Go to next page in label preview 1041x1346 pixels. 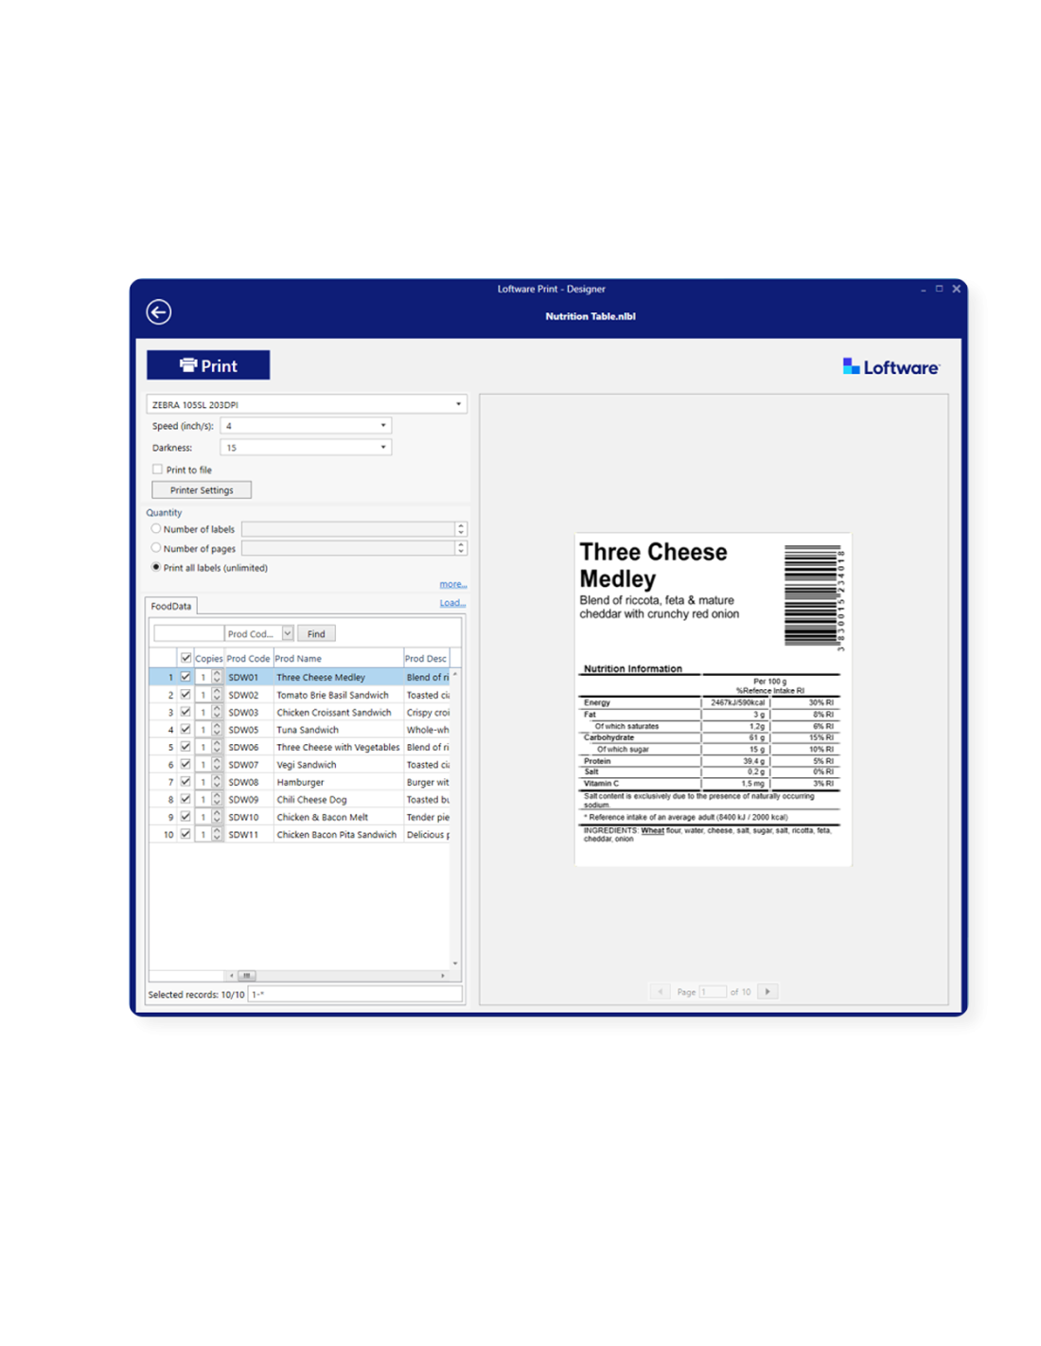768,992
